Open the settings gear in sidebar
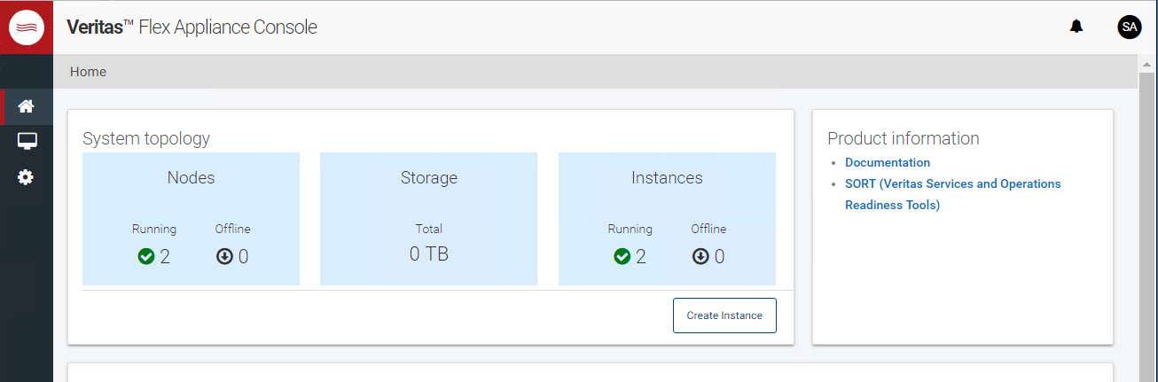The height and width of the screenshot is (382, 1158). click(x=26, y=177)
